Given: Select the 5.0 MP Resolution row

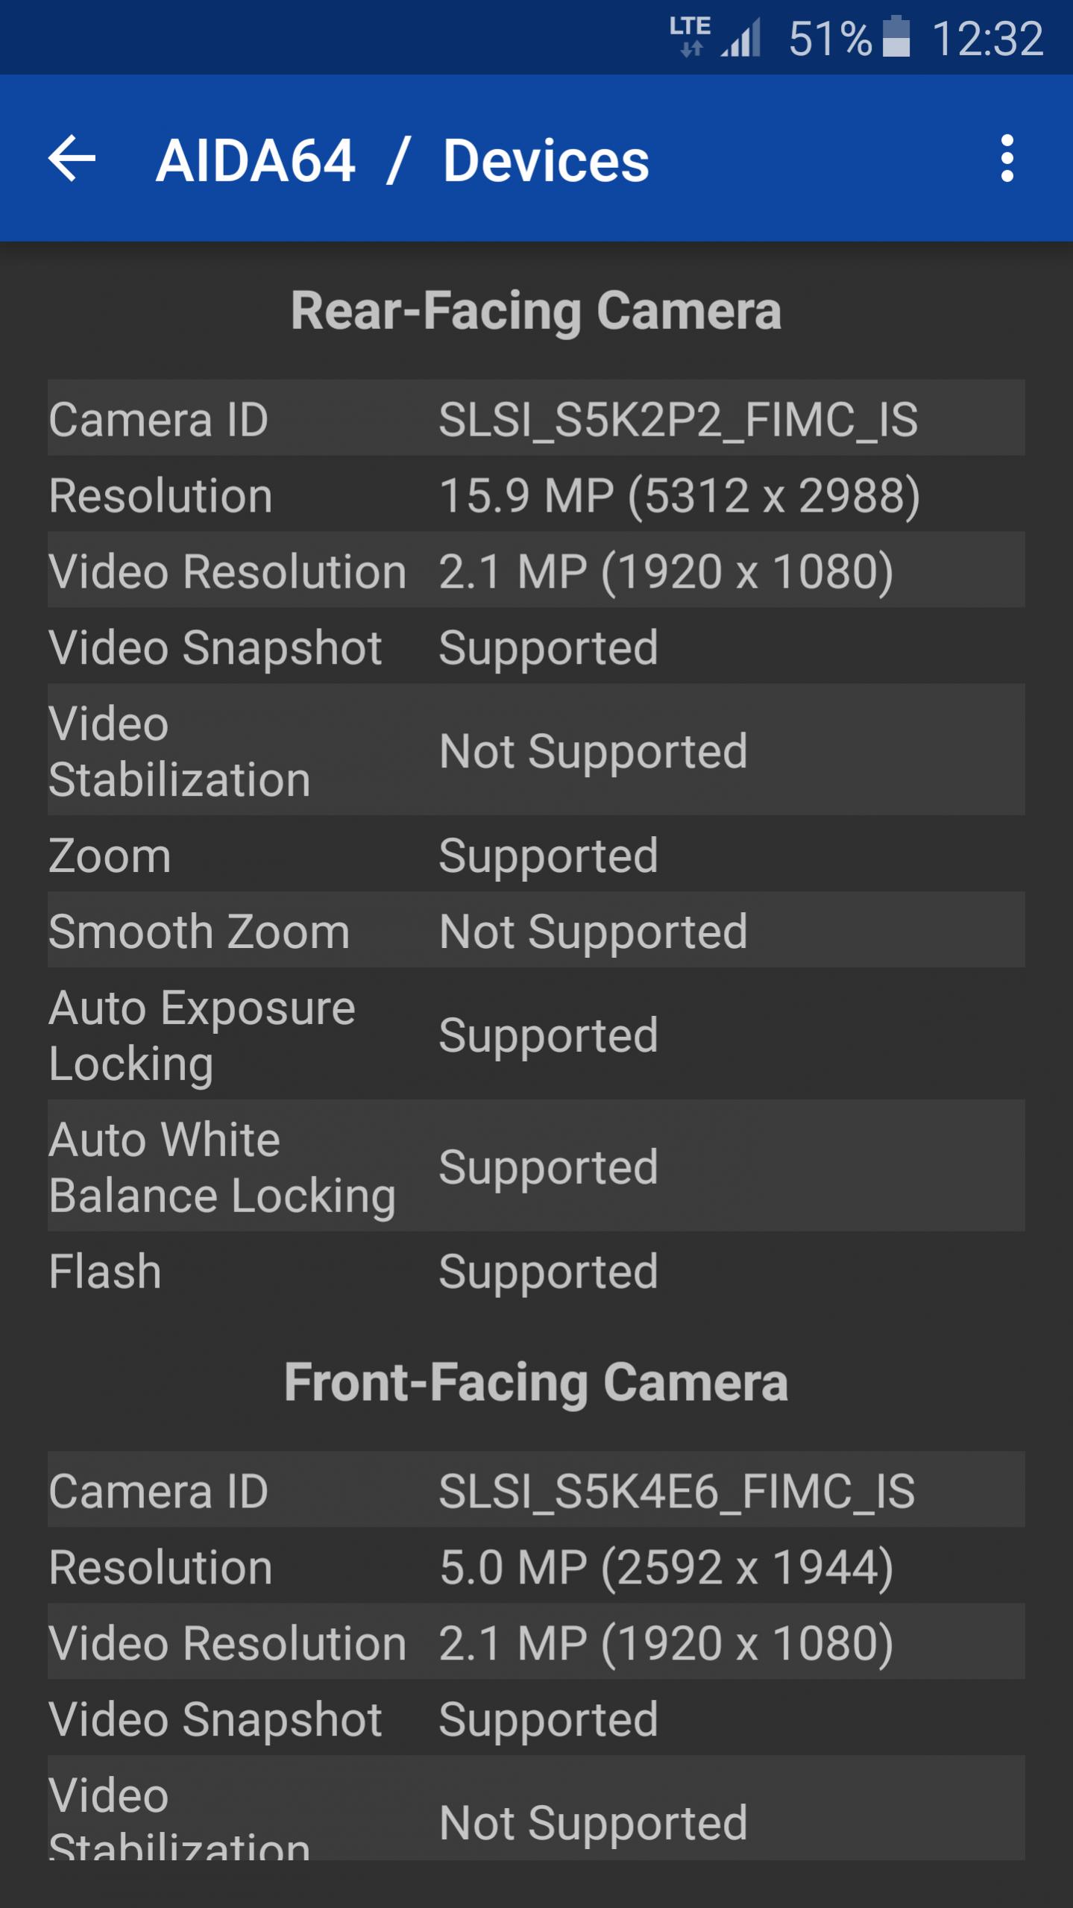Looking at the screenshot, I should 536,1566.
